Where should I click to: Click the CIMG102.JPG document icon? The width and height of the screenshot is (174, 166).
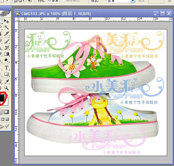tap(18, 14)
